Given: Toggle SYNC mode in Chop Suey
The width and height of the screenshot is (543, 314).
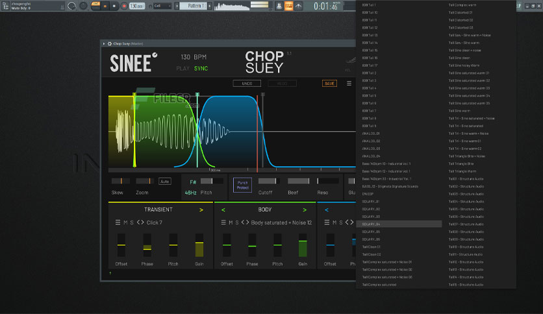Looking at the screenshot, I should click(201, 69).
